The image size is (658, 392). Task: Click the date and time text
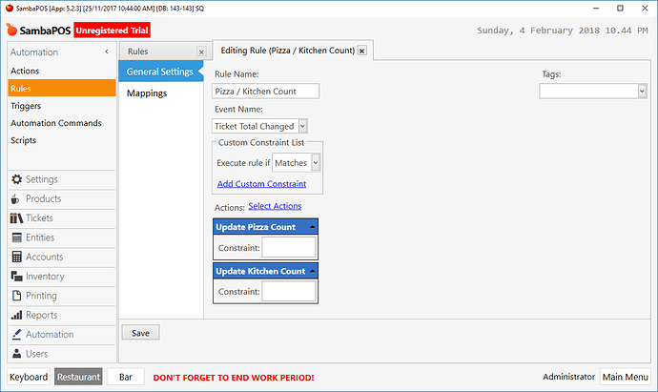pyautogui.click(x=563, y=31)
